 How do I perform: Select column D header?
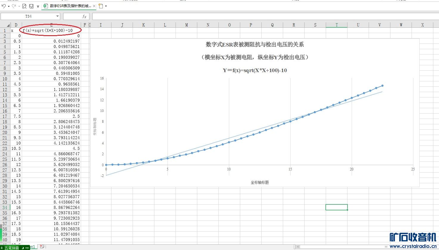pyautogui.click(x=16, y=25)
